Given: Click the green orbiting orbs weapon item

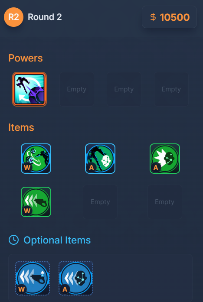Looking at the screenshot, I should 36,159.
